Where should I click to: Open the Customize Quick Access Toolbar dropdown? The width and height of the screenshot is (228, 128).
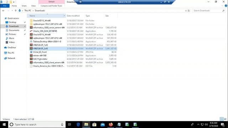[x=14, y=2]
